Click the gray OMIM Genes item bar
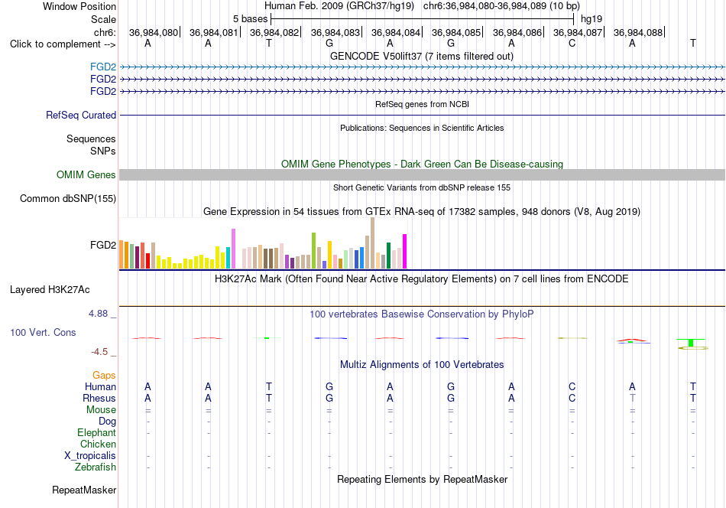Screen dimensions: 726x508 [422, 174]
